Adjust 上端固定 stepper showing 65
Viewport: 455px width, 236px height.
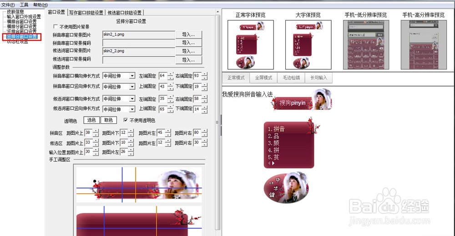tap(170, 109)
